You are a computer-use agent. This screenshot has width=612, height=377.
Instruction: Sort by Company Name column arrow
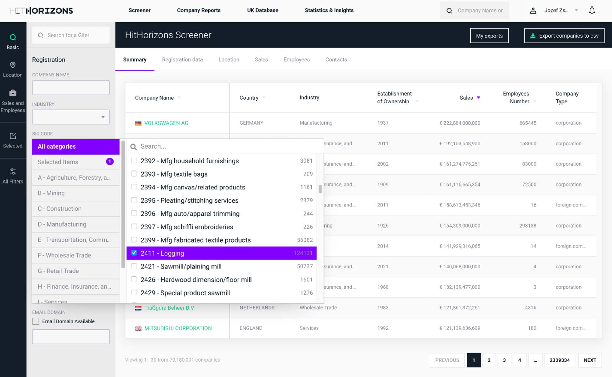coord(179,98)
